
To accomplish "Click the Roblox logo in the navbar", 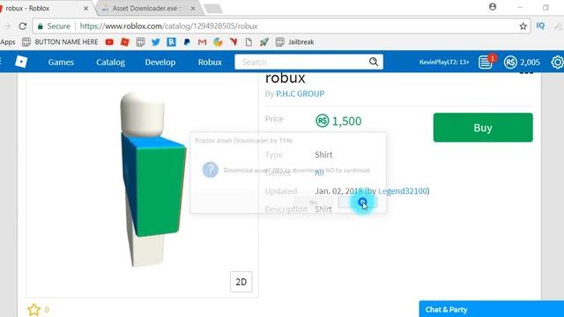I will [21, 62].
